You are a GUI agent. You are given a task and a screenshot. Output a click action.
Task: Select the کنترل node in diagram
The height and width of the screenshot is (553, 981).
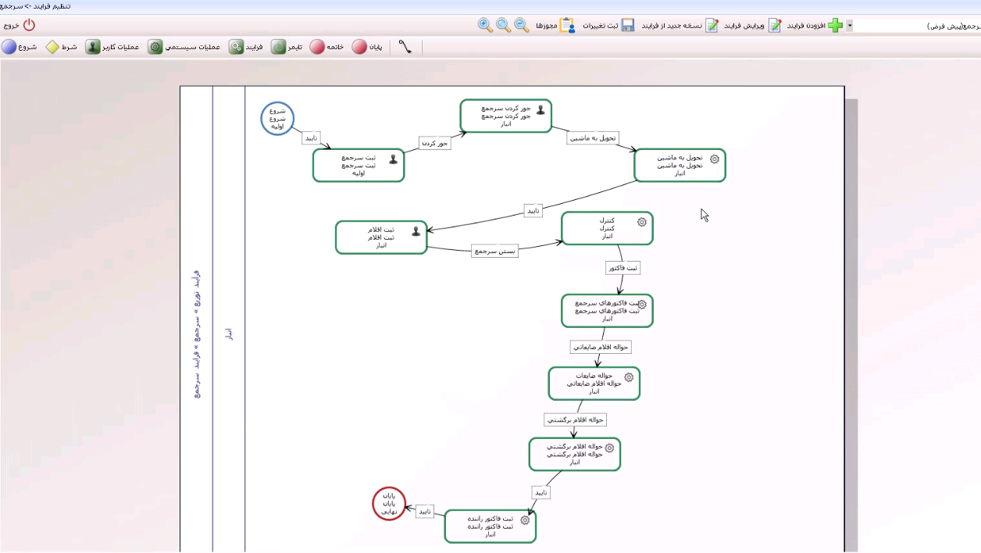click(607, 229)
